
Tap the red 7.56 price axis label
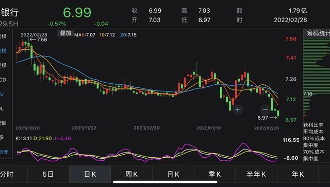[x=291, y=39]
